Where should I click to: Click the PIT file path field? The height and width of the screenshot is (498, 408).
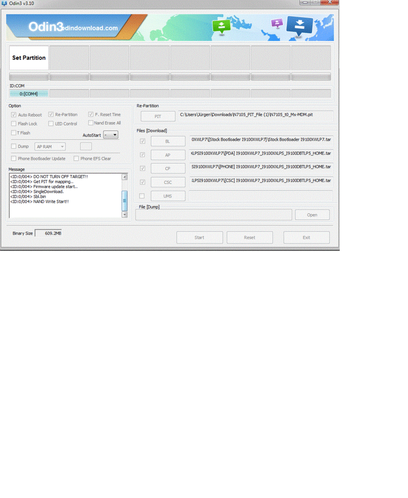[256, 115]
